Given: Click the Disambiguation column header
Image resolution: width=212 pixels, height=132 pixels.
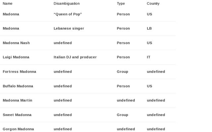Looking at the screenshot, I should click(67, 4).
